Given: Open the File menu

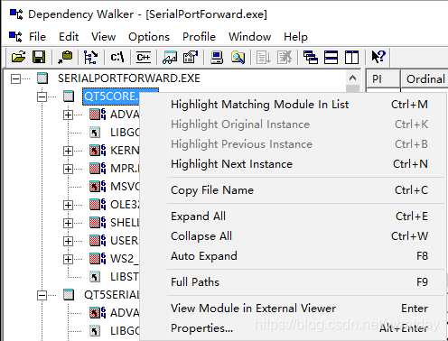Looking at the screenshot, I should 37,37.
